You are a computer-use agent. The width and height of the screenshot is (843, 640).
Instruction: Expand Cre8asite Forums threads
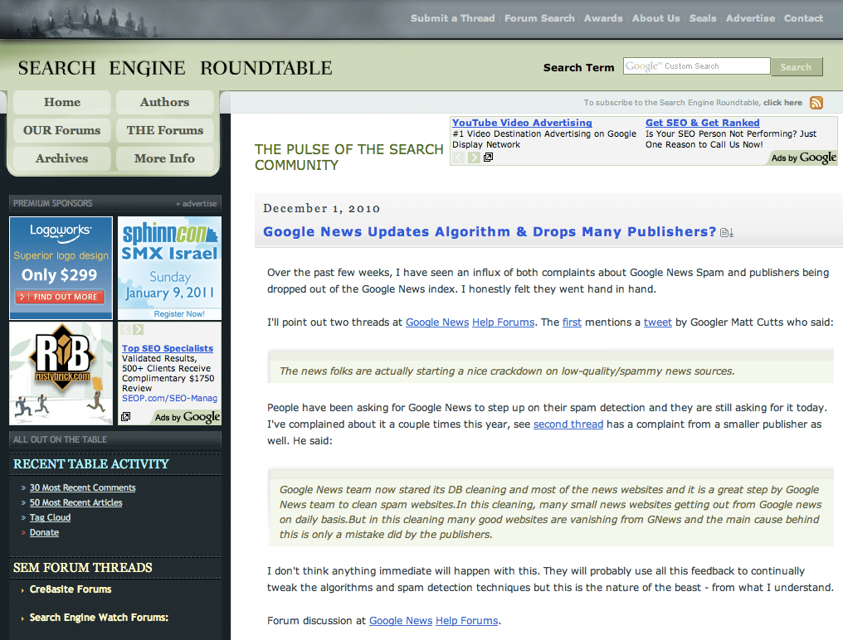(71, 589)
